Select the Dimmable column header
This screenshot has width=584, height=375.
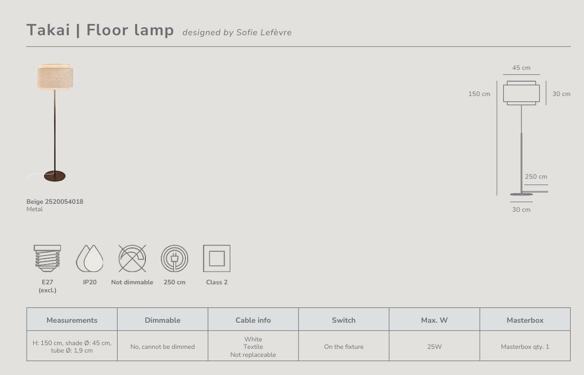162,320
